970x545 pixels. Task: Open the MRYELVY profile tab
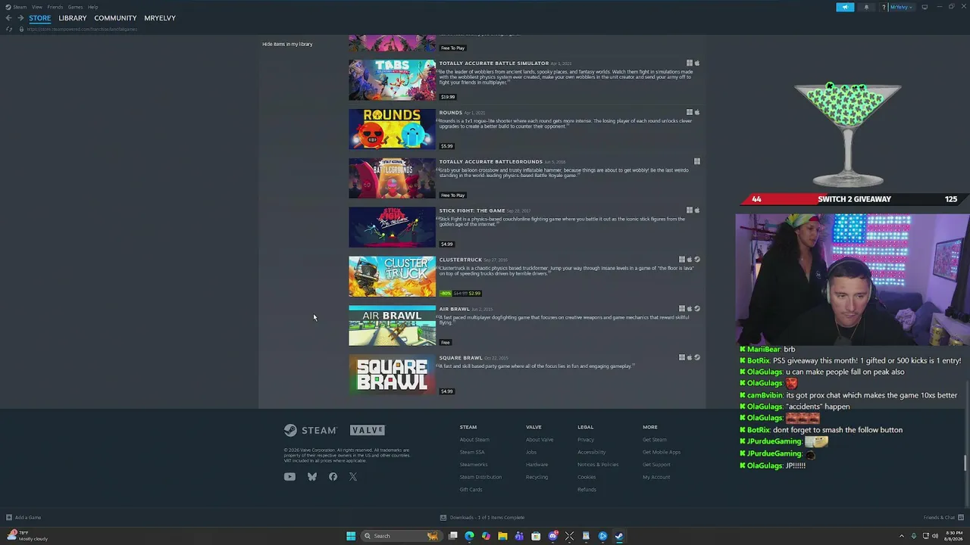(x=160, y=18)
